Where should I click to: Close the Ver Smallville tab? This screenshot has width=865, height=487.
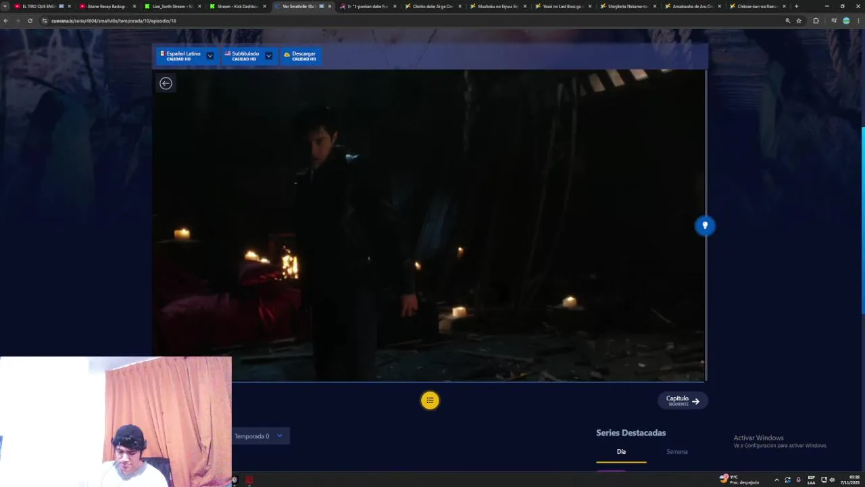(x=330, y=6)
